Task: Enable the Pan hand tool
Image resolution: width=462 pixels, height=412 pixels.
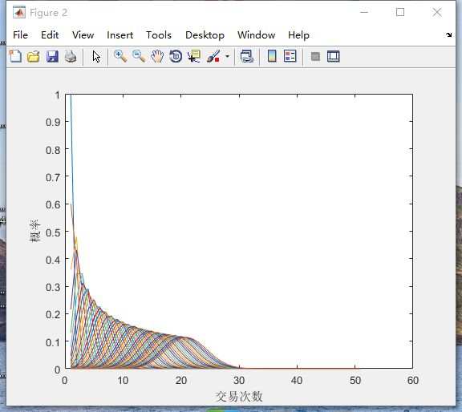Action: pyautogui.click(x=157, y=56)
